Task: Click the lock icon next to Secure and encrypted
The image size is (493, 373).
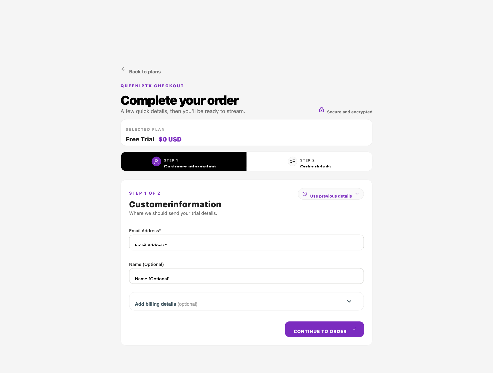Action: click(322, 110)
